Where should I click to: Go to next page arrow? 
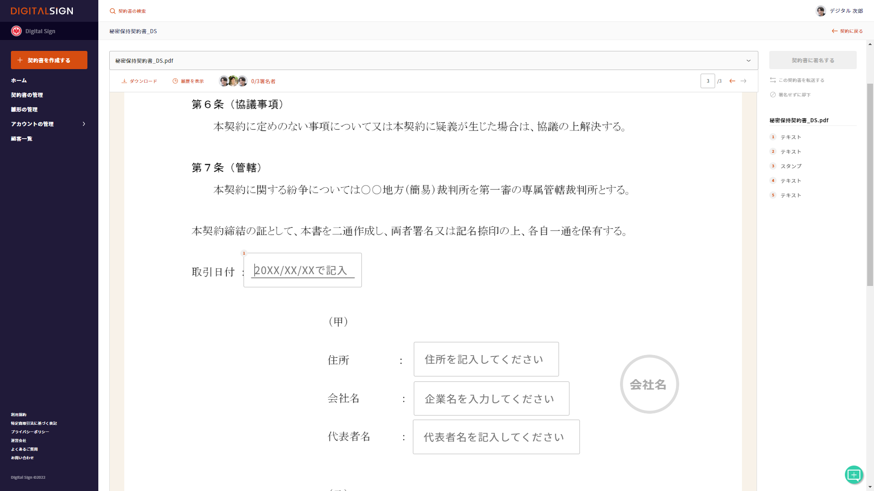(743, 81)
